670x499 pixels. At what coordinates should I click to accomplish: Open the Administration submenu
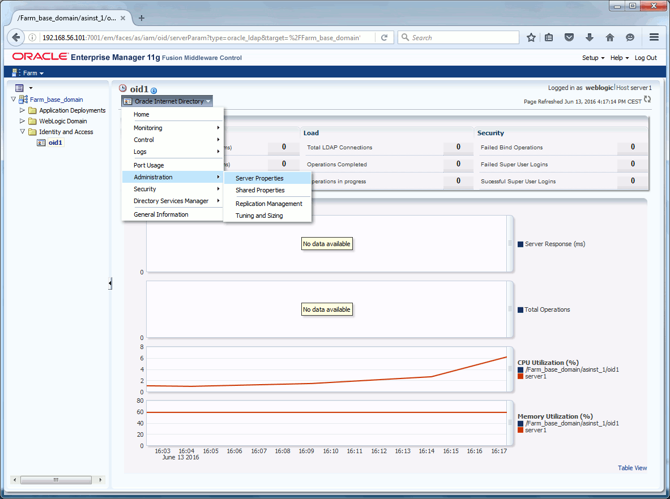[x=173, y=177]
